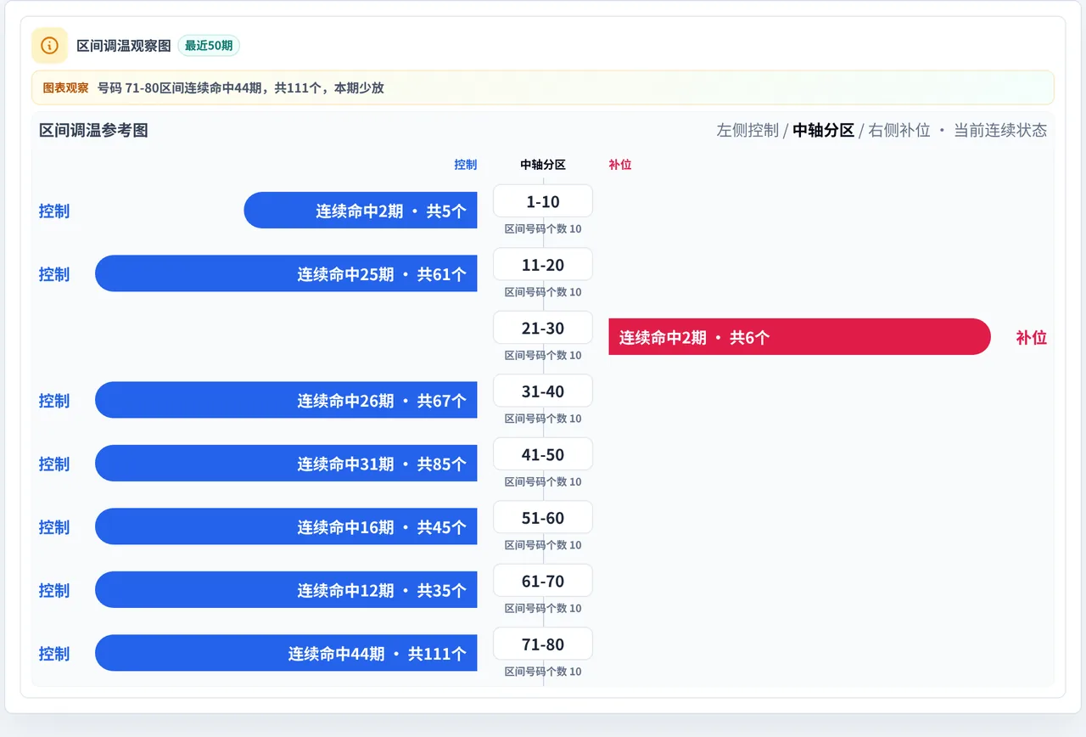Click the 控制 row label for the 1-10 row
Viewport: 1086px width, 737px height.
pyautogui.click(x=54, y=211)
